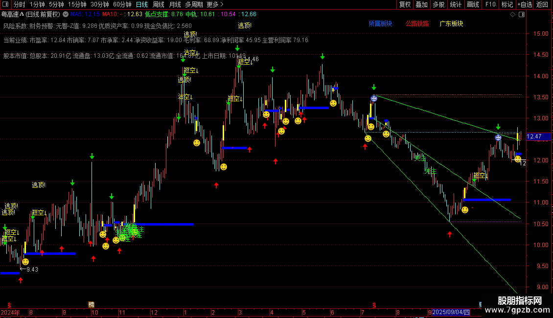Open the 广东板块 sector link

coord(451,23)
